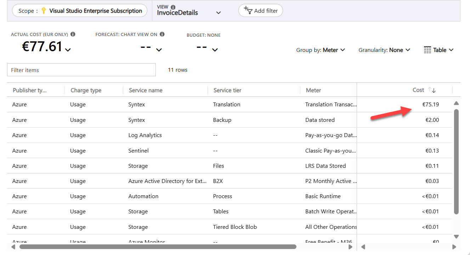
Task: Click the down arrow on the vertical scrollbar
Action: tap(457, 237)
